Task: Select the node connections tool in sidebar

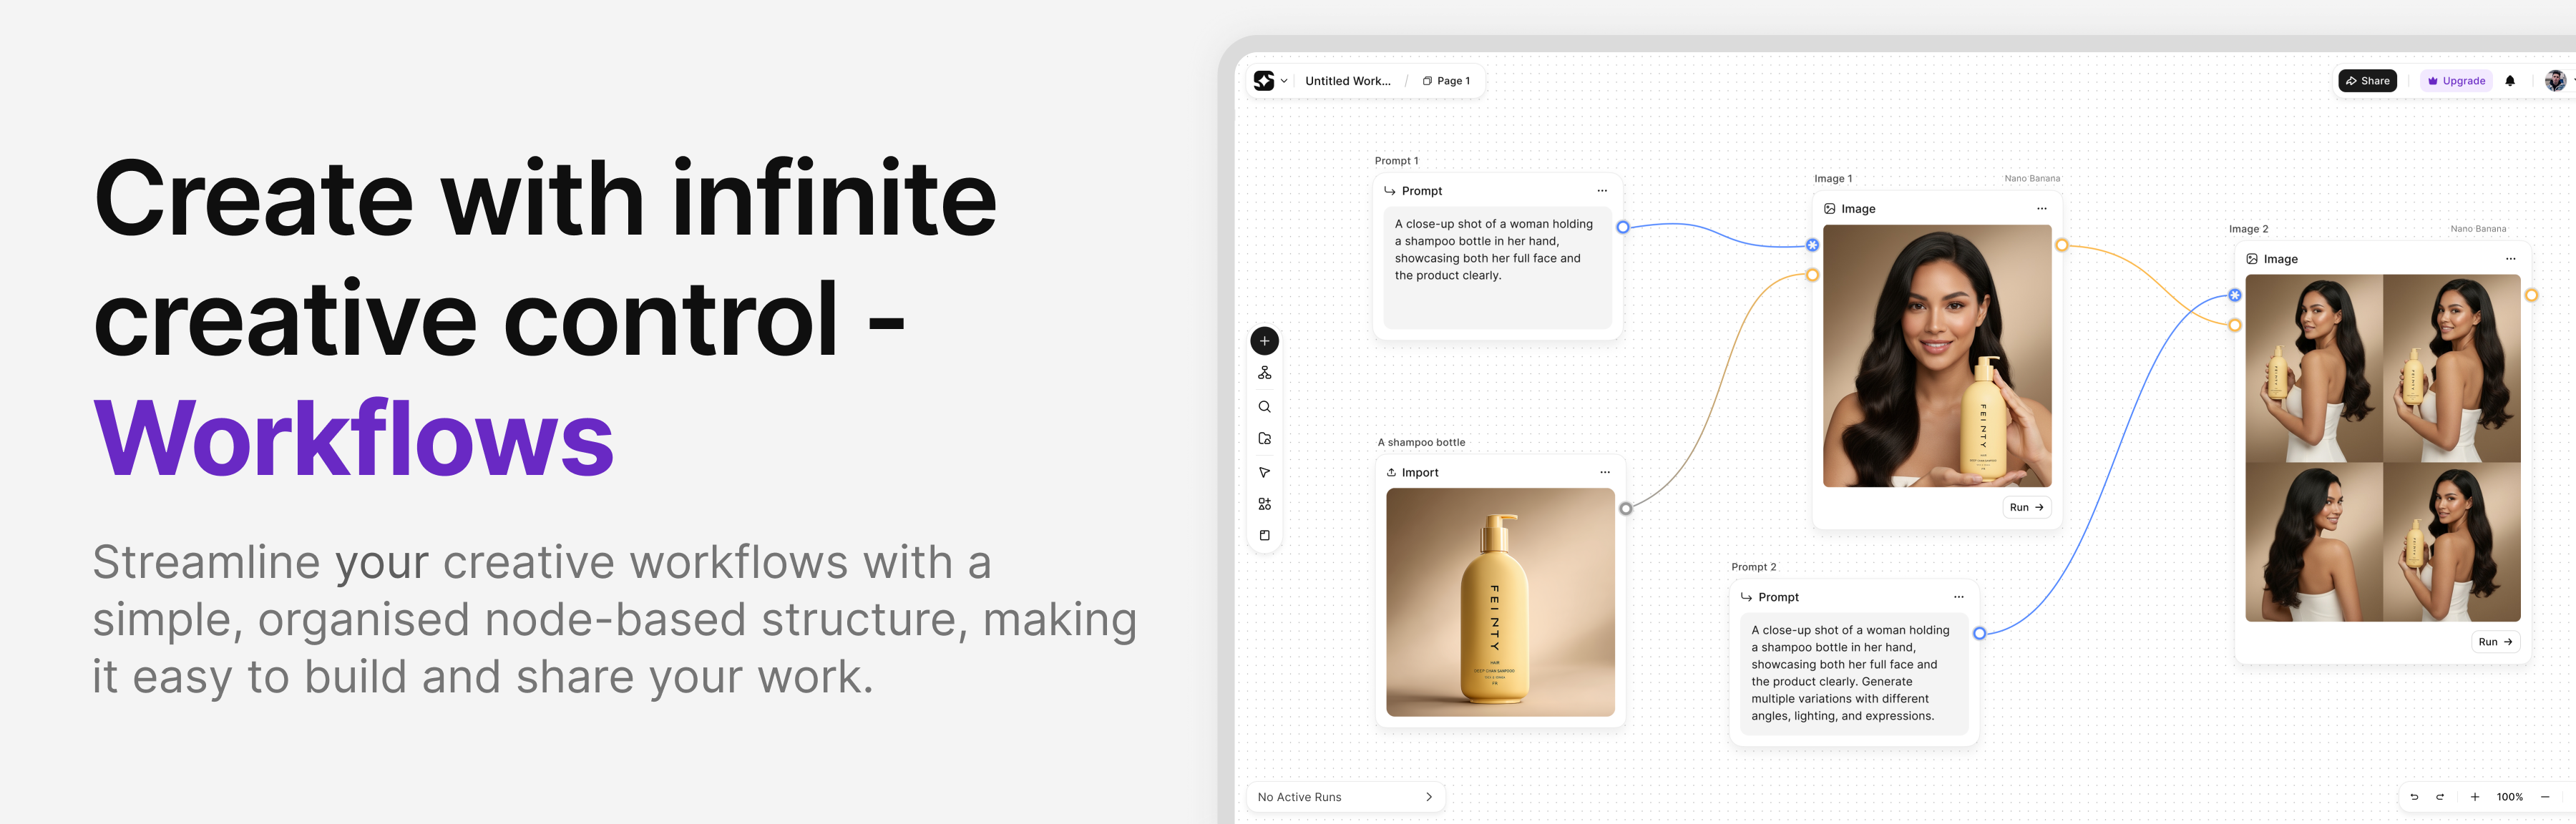Action: (1265, 373)
